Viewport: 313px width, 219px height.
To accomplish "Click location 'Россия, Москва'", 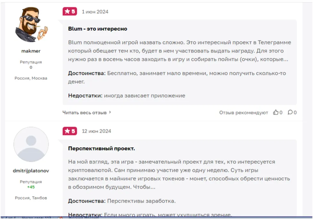I will pos(31,78).
